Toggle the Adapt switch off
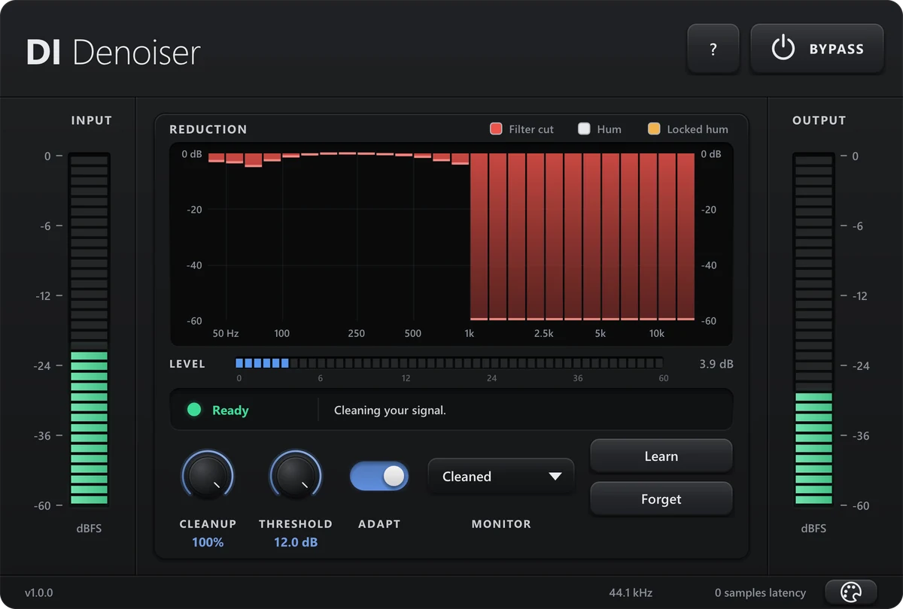 click(379, 476)
